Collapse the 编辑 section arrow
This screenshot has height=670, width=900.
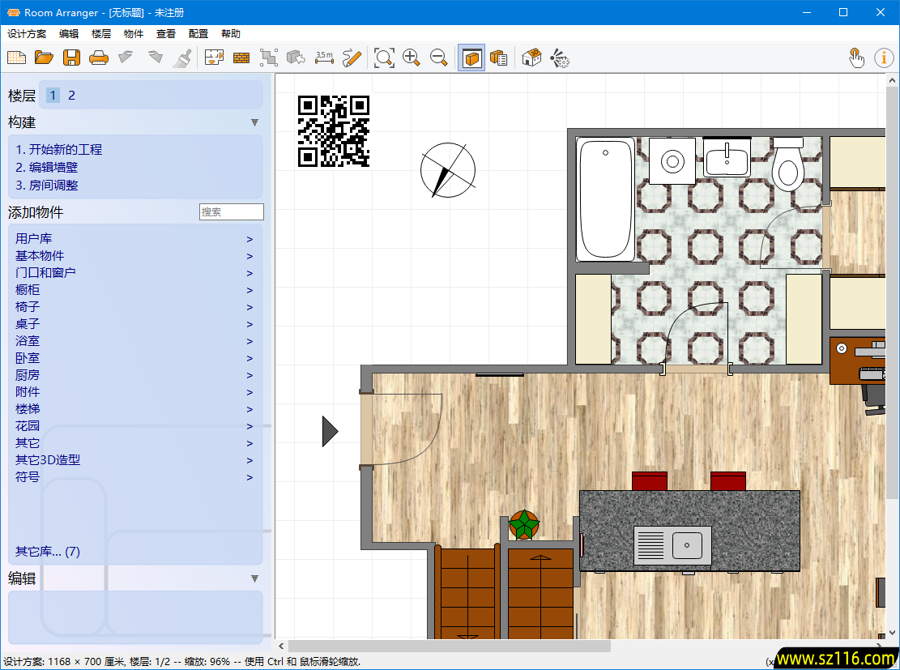pyautogui.click(x=254, y=578)
